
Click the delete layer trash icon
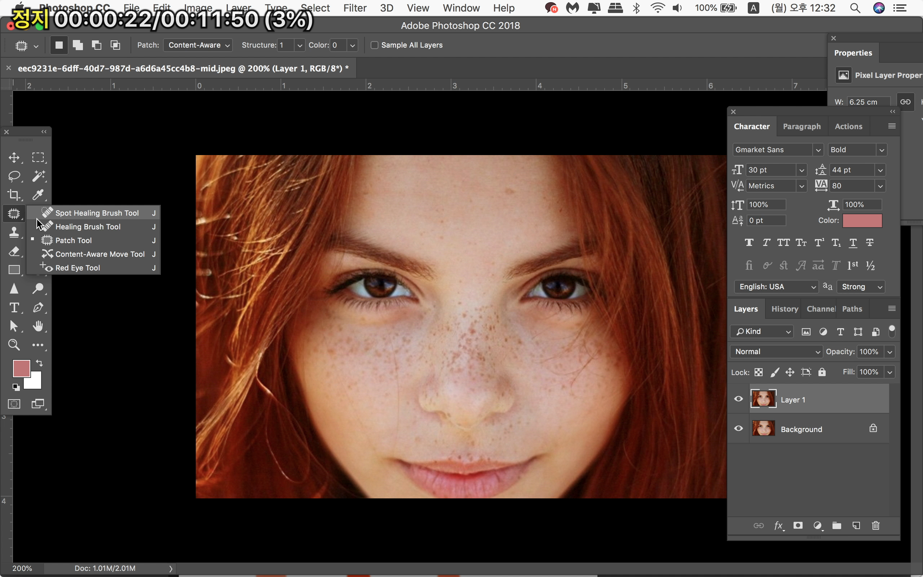pyautogui.click(x=876, y=526)
